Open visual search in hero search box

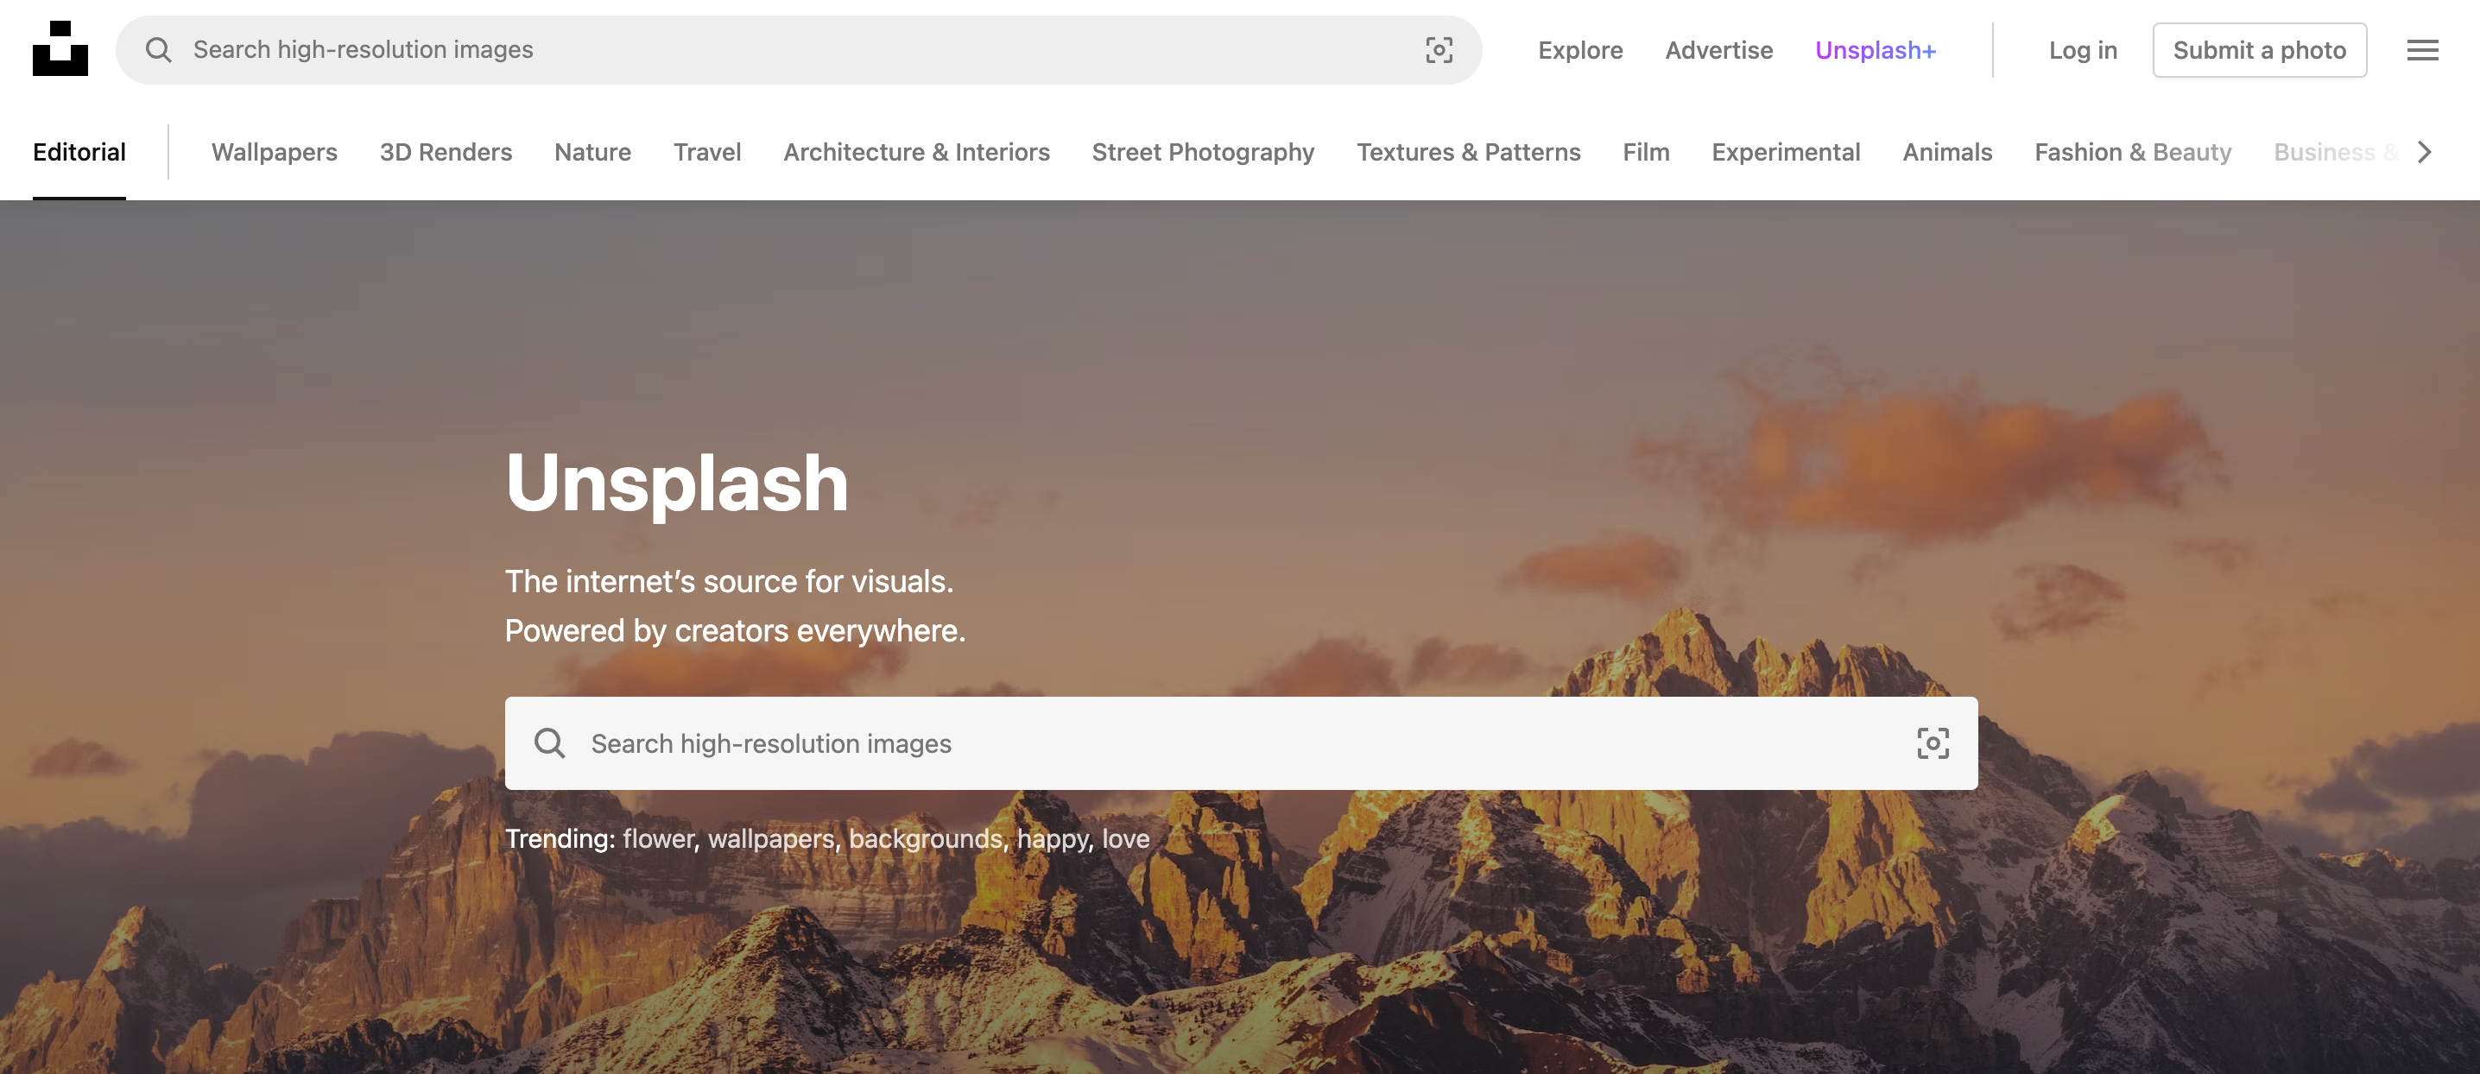[1933, 743]
